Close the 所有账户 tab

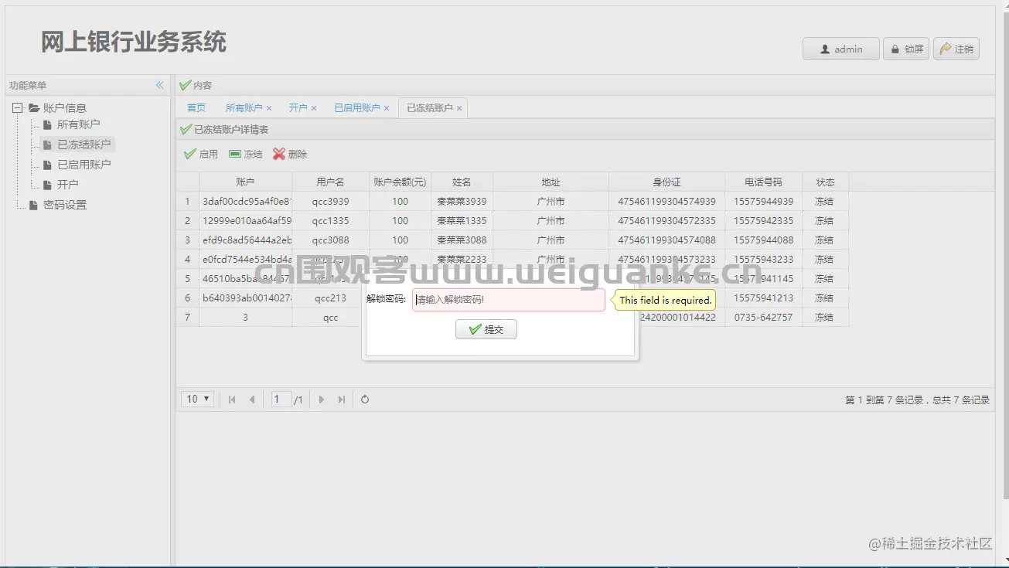(x=269, y=109)
